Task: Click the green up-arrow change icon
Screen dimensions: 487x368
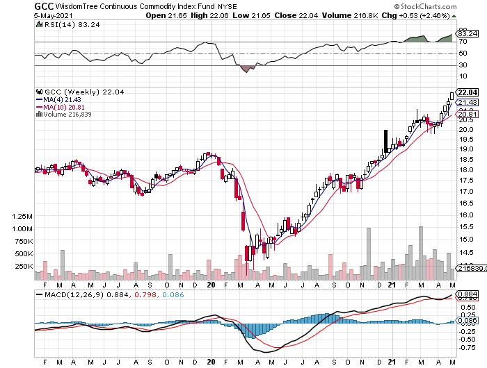Action: pyautogui.click(x=454, y=16)
